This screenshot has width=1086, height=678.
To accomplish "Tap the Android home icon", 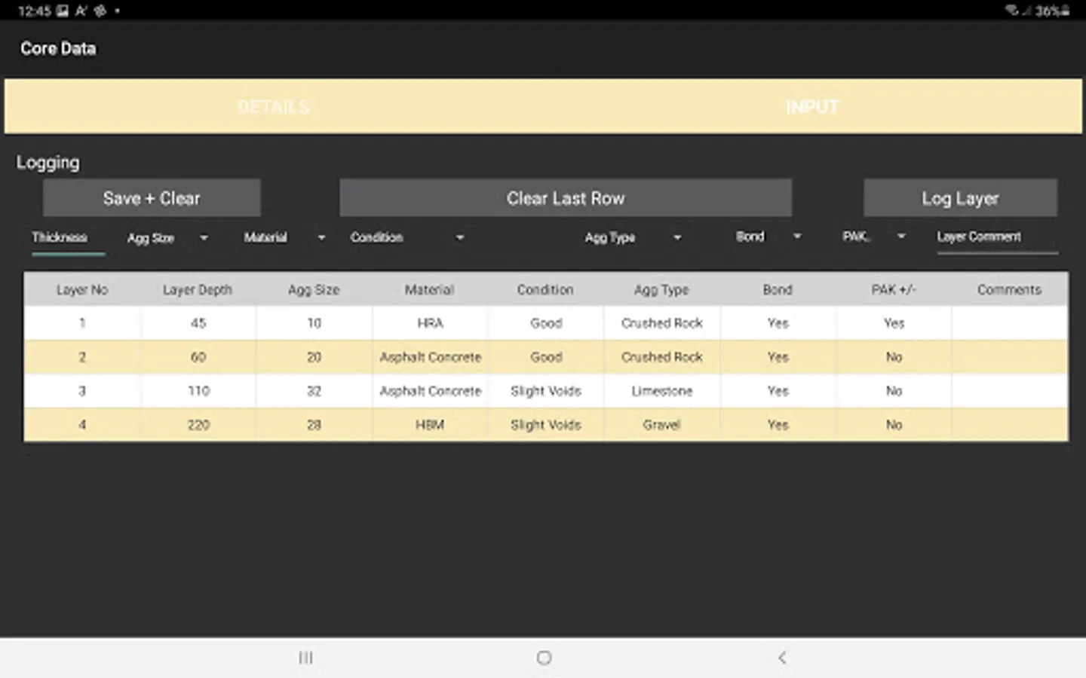I will (544, 658).
